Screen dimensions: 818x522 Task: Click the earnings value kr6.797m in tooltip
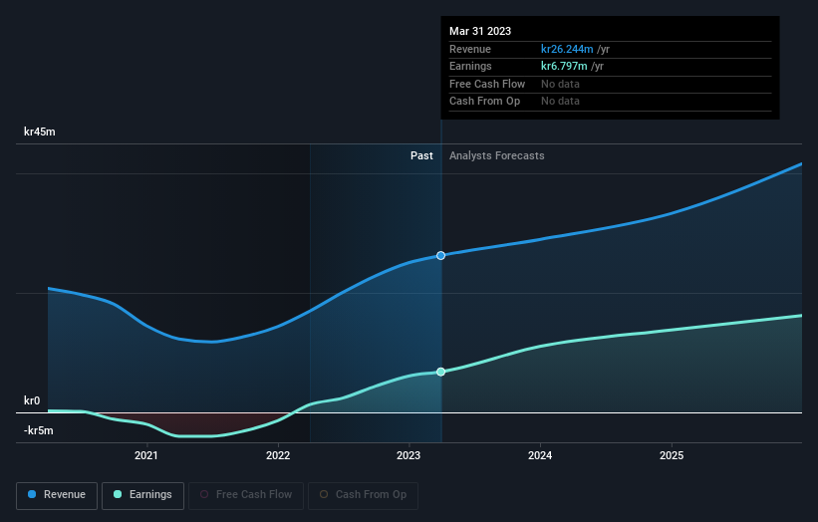tap(564, 66)
